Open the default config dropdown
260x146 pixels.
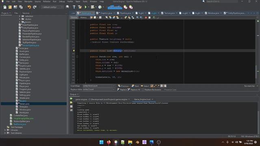click(x=52, y=7)
